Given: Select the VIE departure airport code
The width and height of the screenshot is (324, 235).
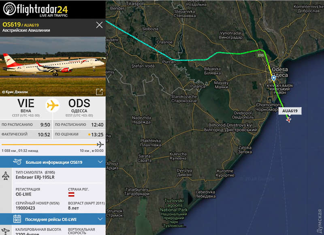Looking at the screenshot, I should click(26, 103).
